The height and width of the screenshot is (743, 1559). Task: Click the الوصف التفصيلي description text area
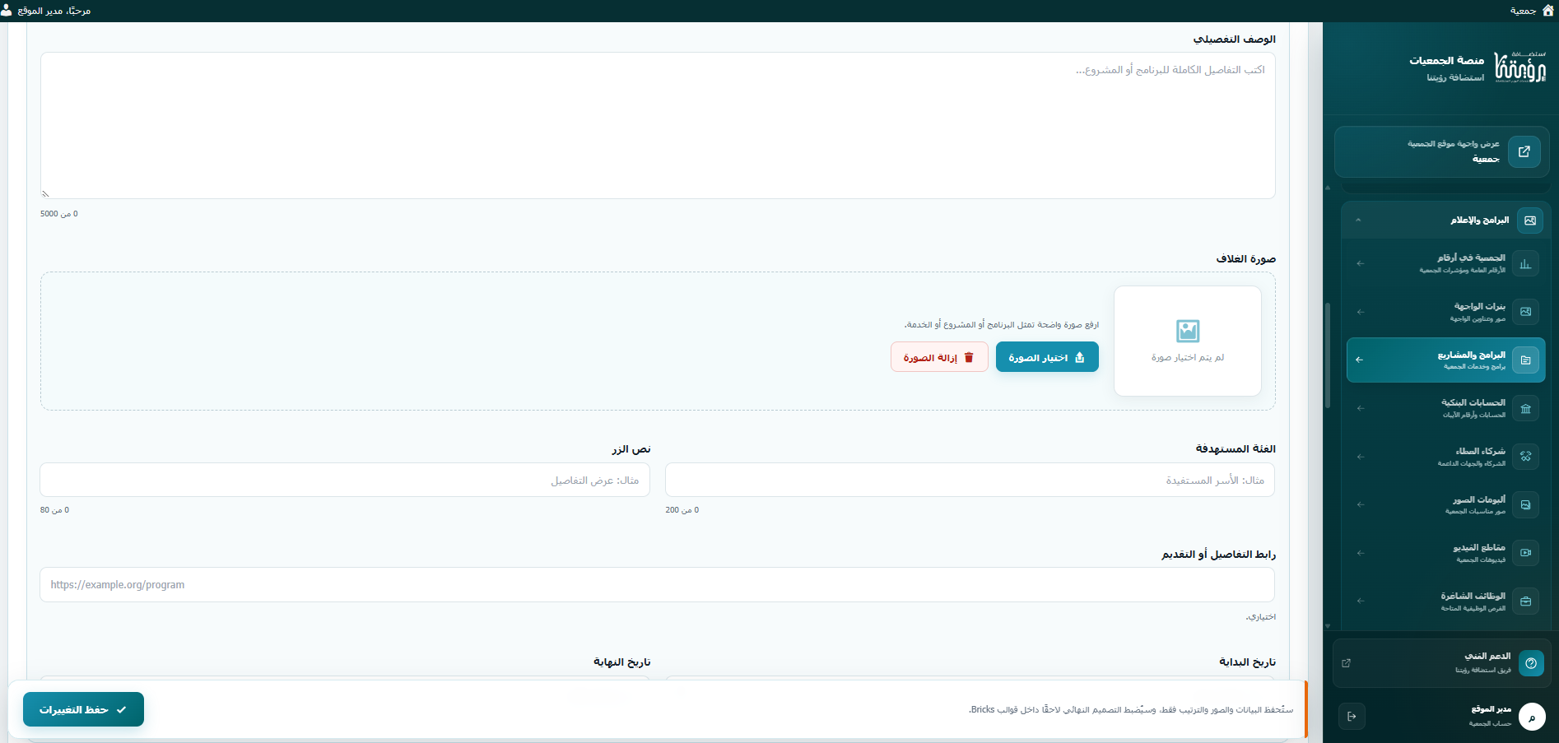point(658,126)
